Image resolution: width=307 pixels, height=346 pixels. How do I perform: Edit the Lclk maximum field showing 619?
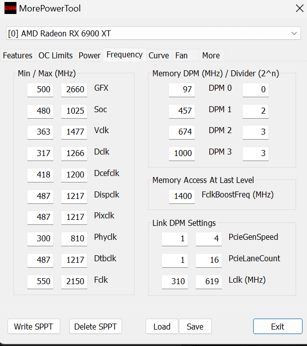[209, 281]
